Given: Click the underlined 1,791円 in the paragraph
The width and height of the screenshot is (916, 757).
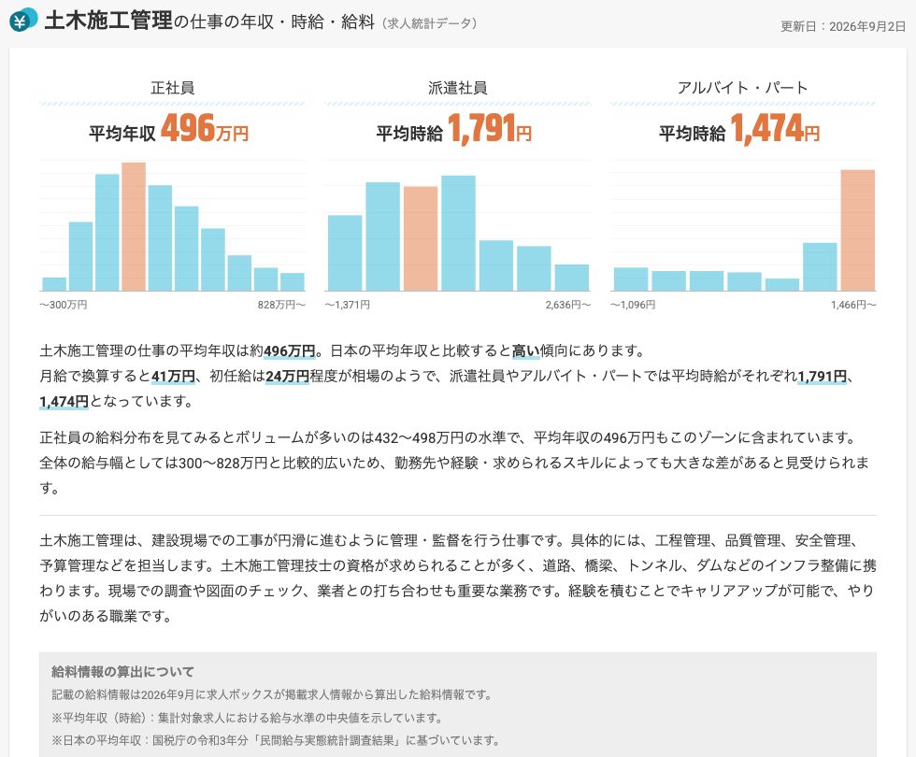Looking at the screenshot, I should point(822,376).
